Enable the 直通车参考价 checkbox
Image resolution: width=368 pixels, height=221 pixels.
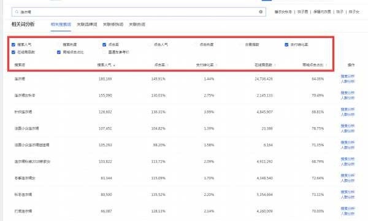(104, 52)
